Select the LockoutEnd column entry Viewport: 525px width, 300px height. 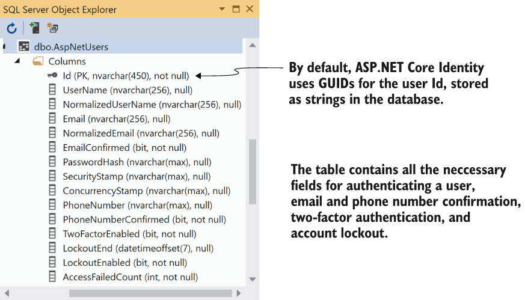click(x=138, y=248)
